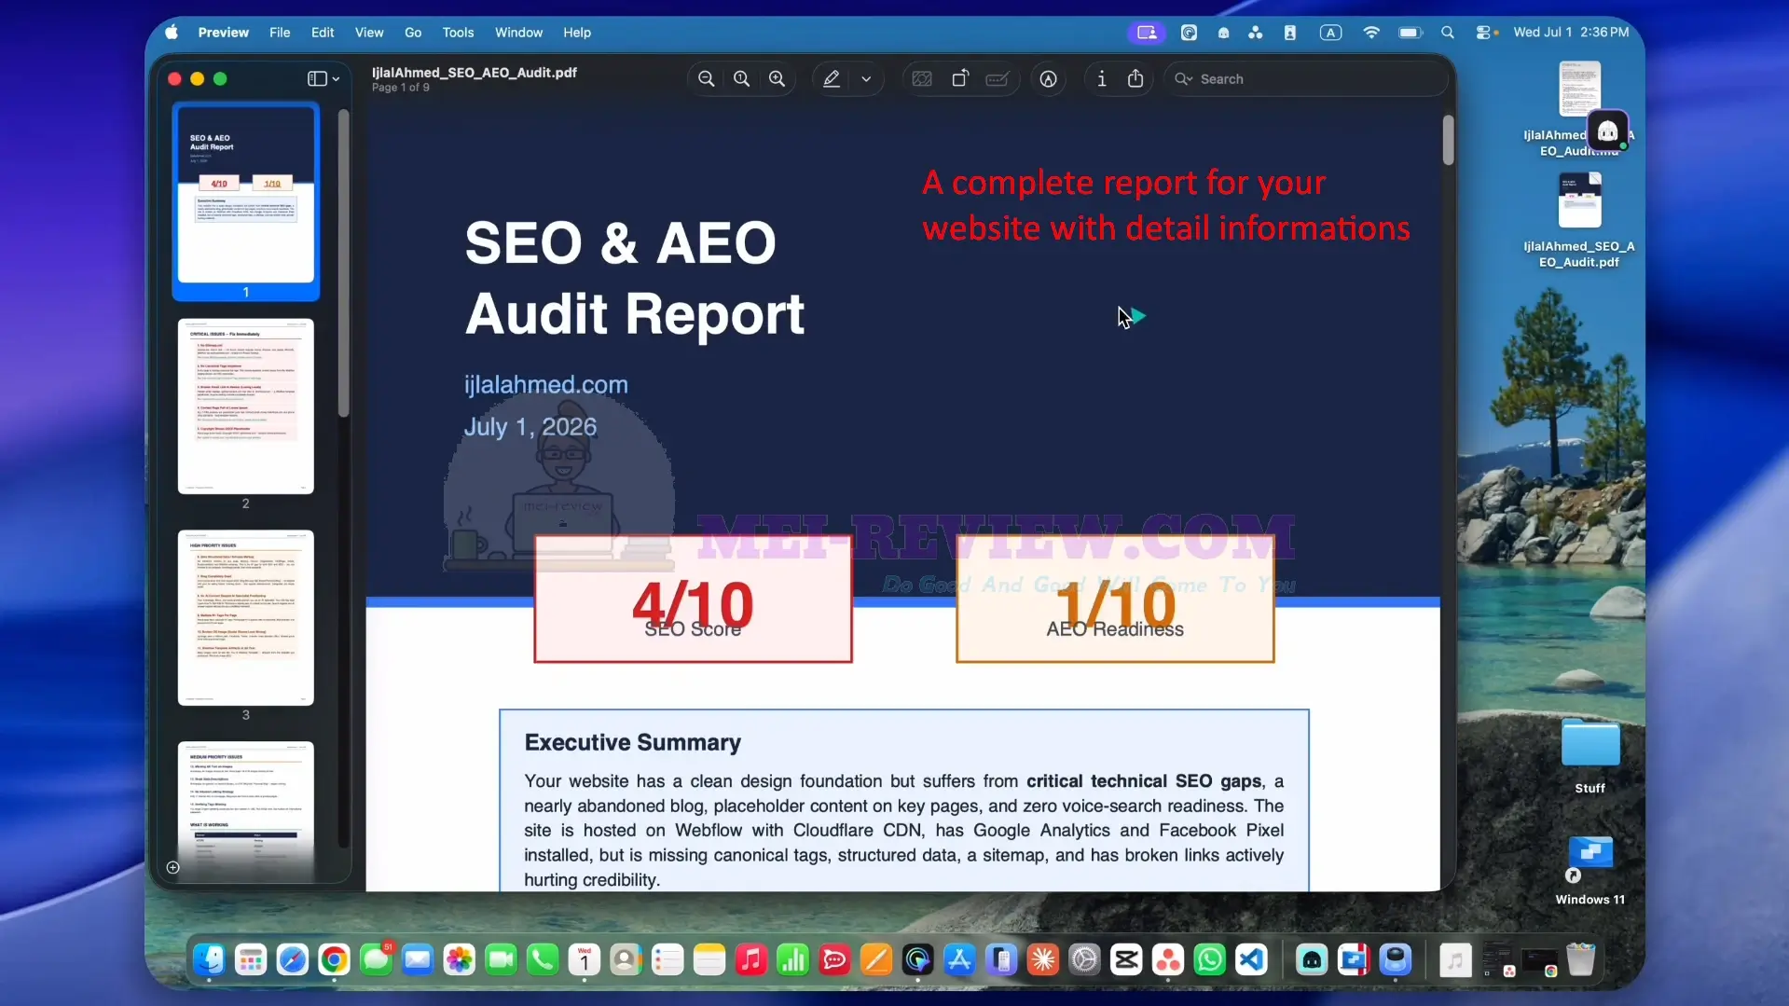The image size is (1789, 1006).
Task: Open System Settings from the Dock
Action: (1084, 959)
